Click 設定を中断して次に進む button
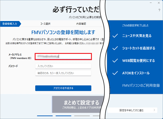Viewport: 163px width, 119px height. pyautogui.click(x=132, y=110)
